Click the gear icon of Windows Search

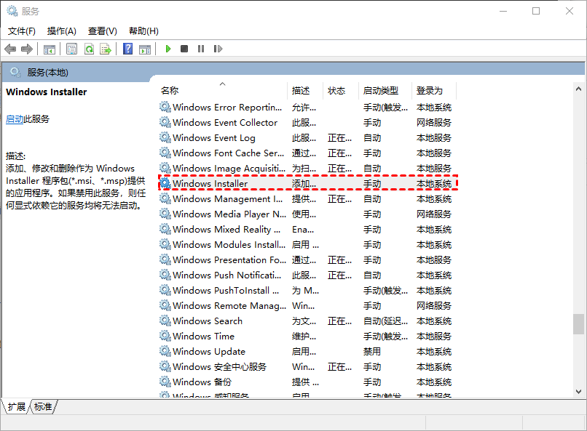click(x=165, y=321)
